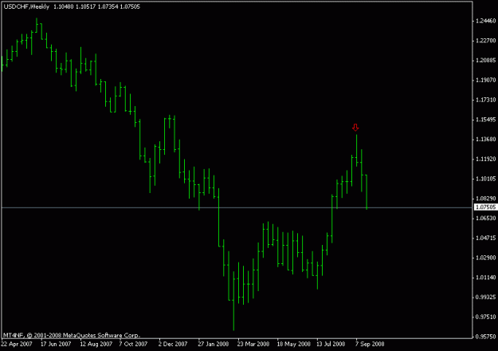
Task: Click the 1.10105 price axis label
Action: tap(485, 179)
